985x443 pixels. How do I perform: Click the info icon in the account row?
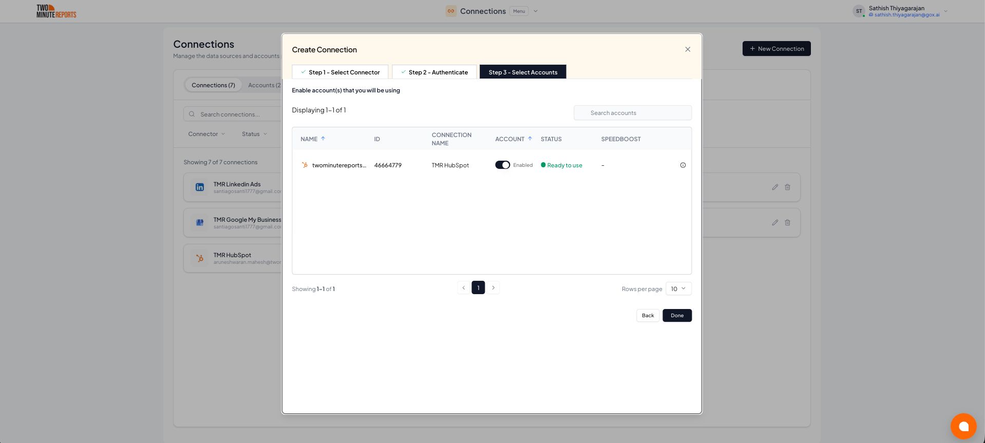tap(683, 165)
